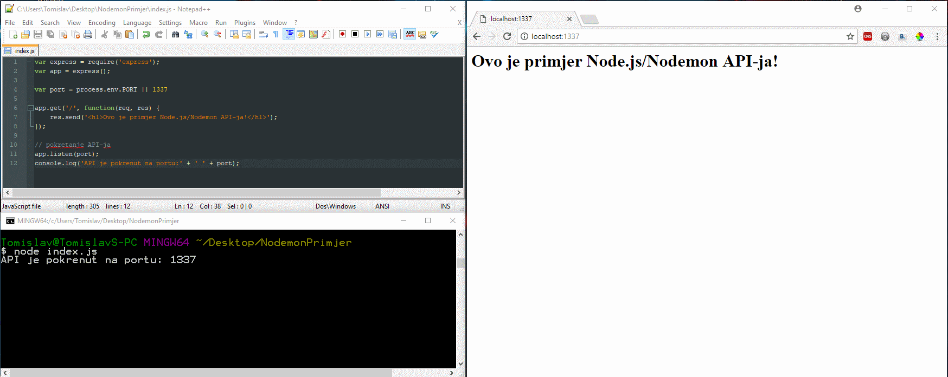Toggle Show All Characters pilcrow button
The height and width of the screenshot is (377, 948).
(x=276, y=34)
